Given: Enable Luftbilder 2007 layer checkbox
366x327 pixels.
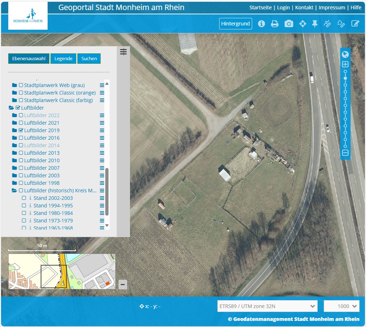Looking at the screenshot, I should click(21, 168).
